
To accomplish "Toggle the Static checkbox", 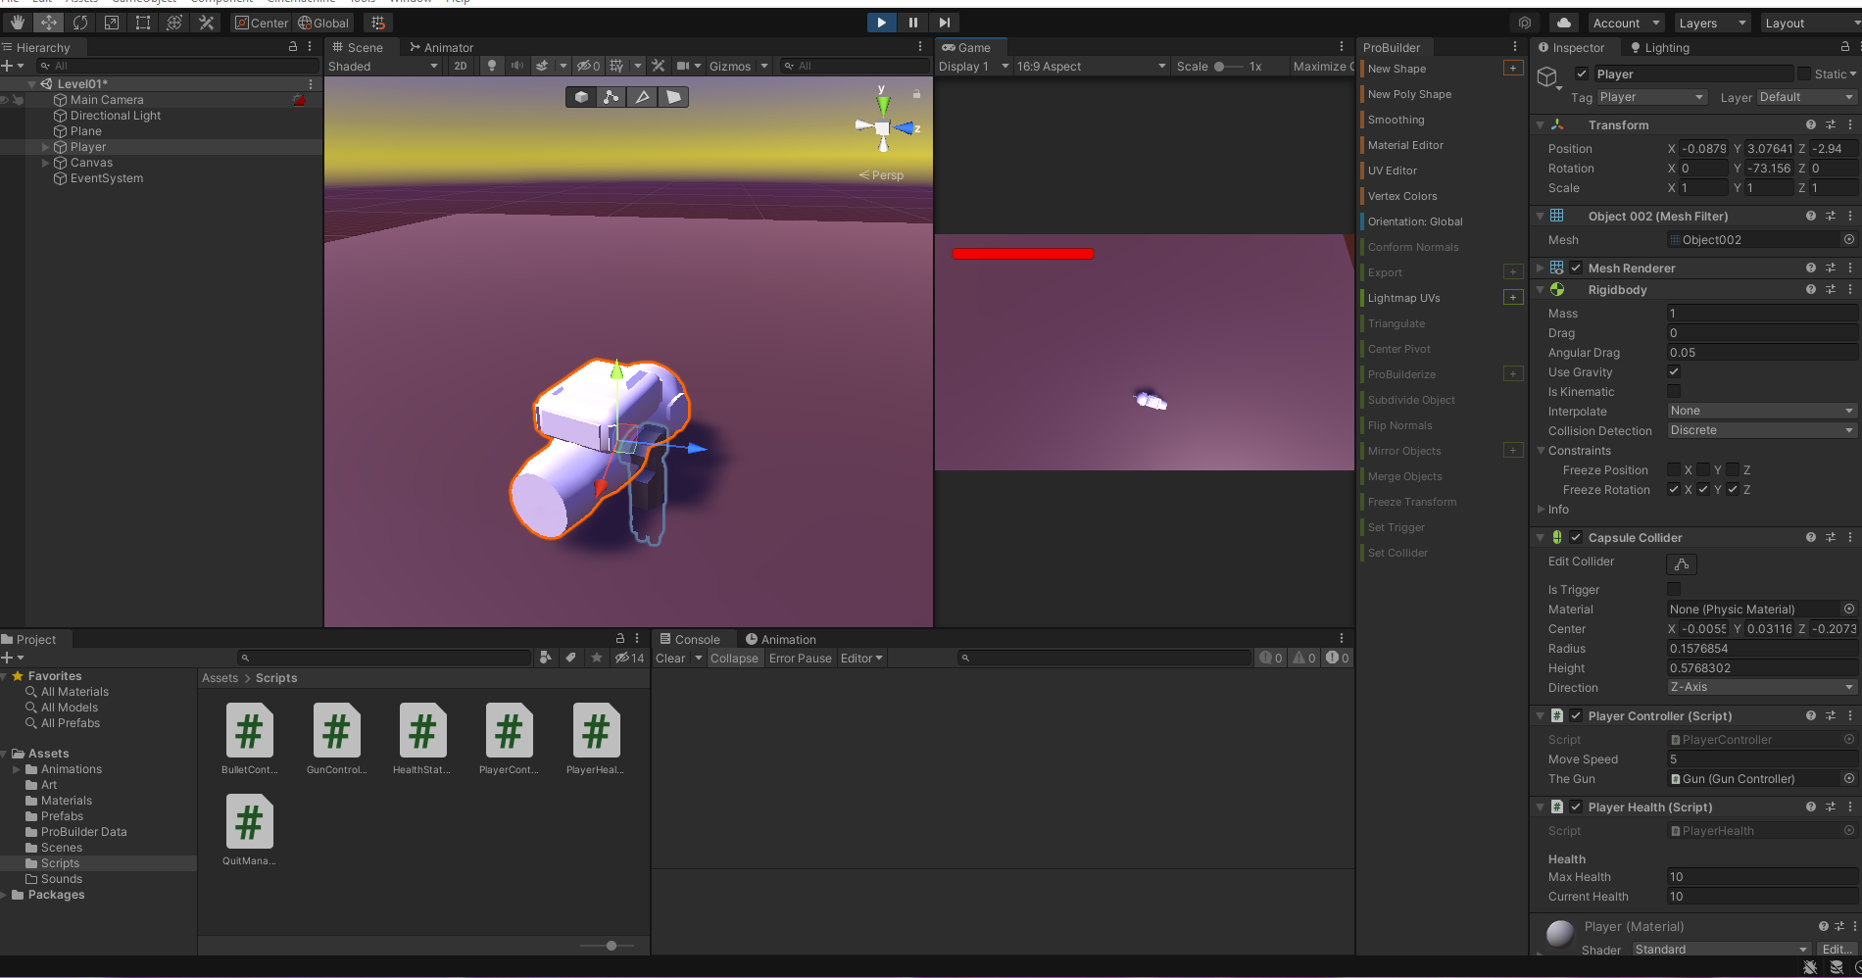I will tap(1804, 73).
